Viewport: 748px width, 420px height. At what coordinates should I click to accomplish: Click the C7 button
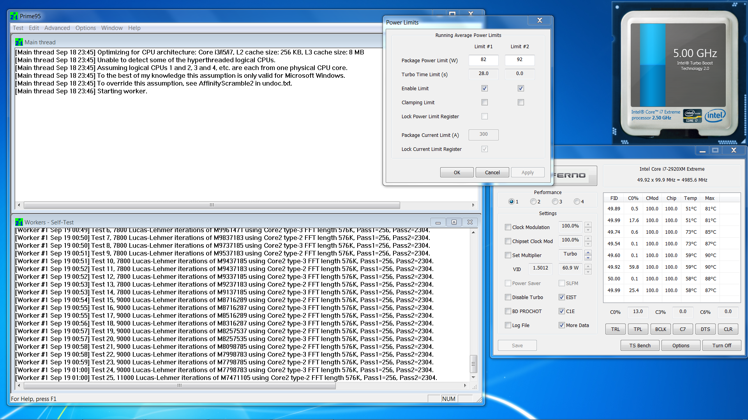(683, 329)
